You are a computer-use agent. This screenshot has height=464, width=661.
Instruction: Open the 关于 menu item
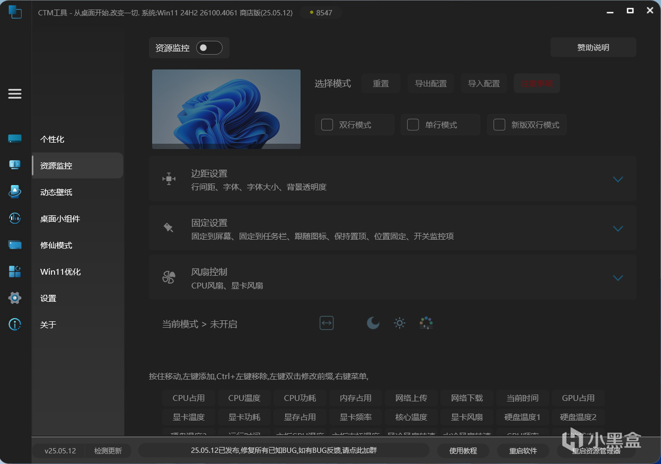[x=77, y=325]
